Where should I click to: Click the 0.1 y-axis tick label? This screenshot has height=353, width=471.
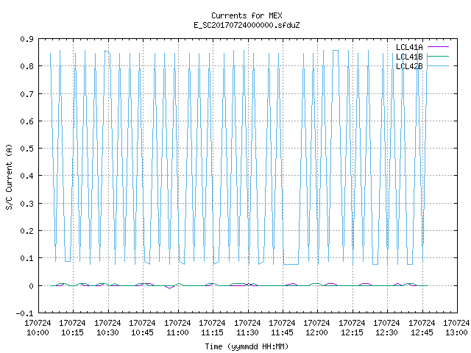[x=26, y=258]
